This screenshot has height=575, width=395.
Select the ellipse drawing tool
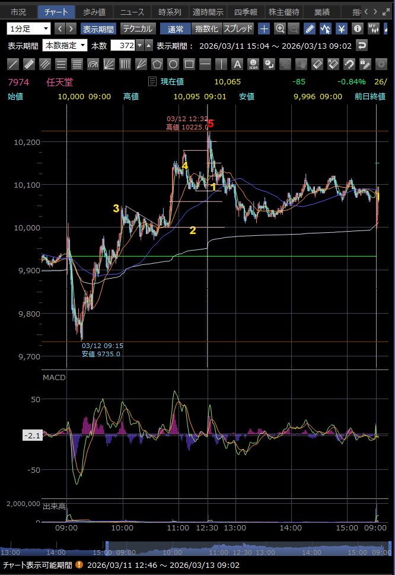pos(173,64)
